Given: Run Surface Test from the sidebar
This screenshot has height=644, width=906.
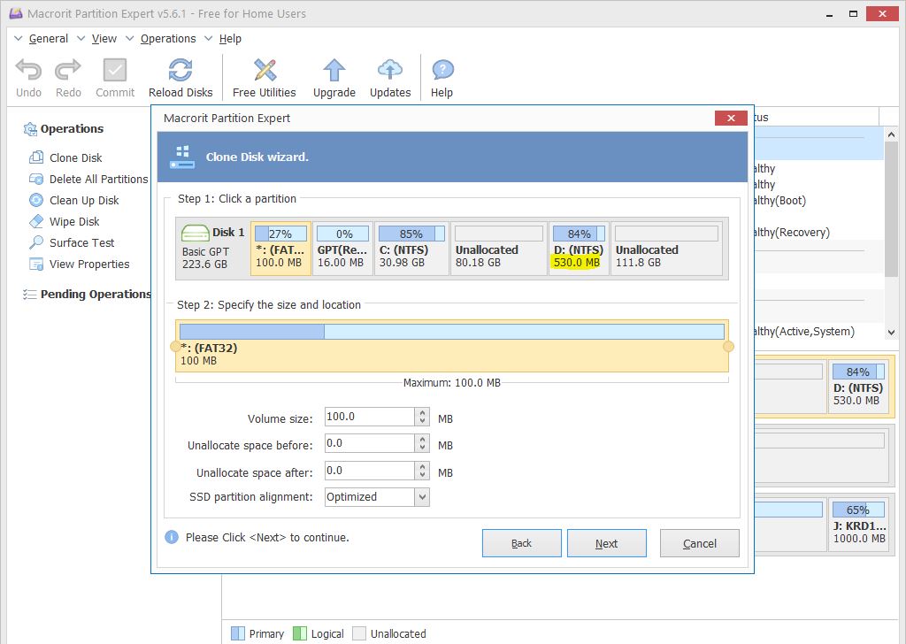Looking at the screenshot, I should pyautogui.click(x=81, y=242).
